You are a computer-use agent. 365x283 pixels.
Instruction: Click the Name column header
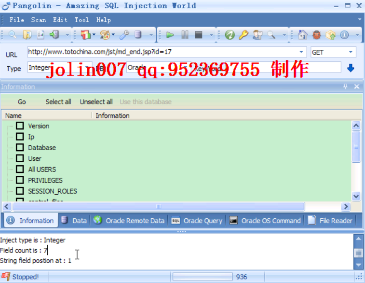tap(47, 115)
